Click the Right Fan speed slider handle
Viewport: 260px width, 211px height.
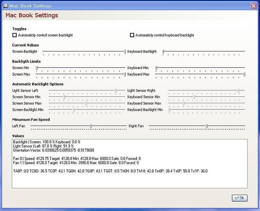click(207, 126)
